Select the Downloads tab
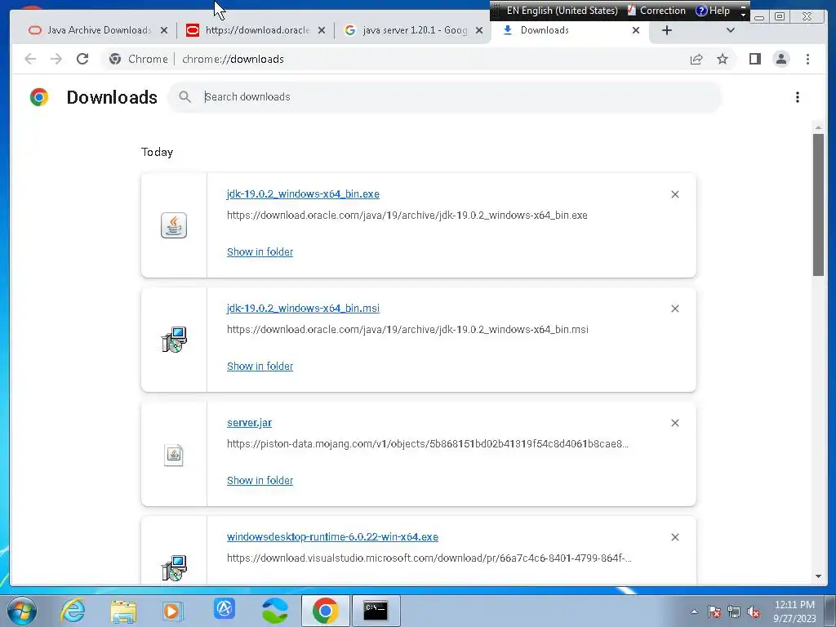 point(571,30)
